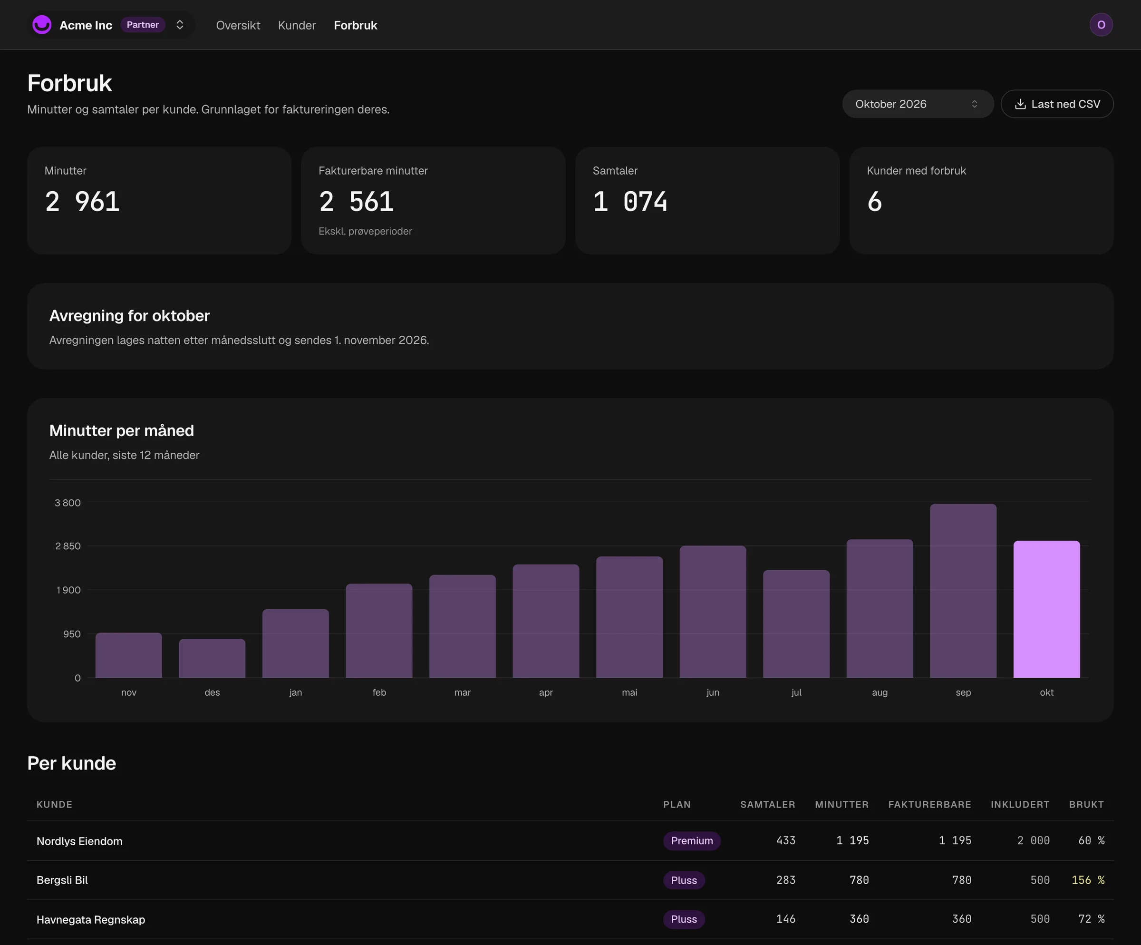Click the jan bar in the chart
This screenshot has height=945, width=1141.
click(296, 643)
